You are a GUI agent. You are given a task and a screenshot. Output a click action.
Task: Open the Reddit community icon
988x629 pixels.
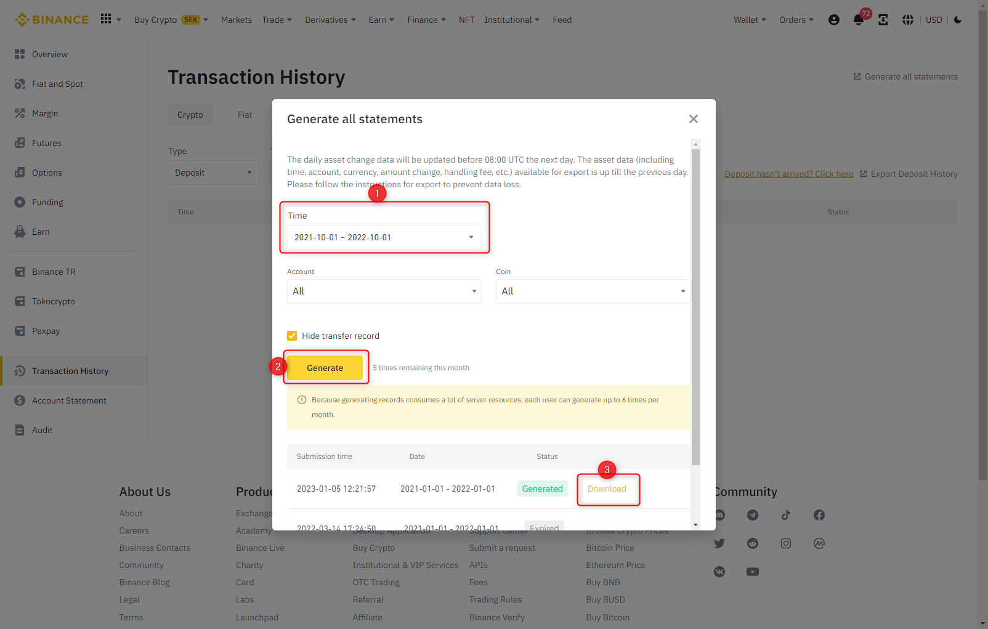(x=753, y=543)
